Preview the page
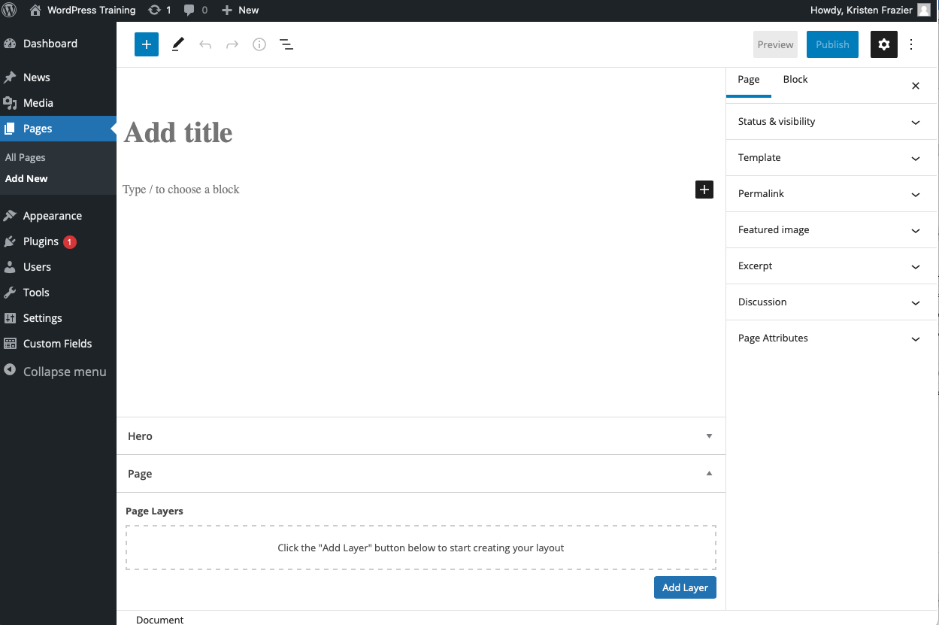This screenshot has width=939, height=625. pyautogui.click(x=775, y=44)
